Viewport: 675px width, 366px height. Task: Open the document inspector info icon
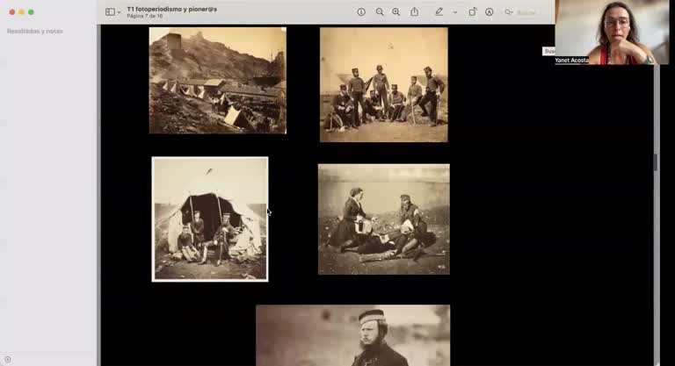361,12
